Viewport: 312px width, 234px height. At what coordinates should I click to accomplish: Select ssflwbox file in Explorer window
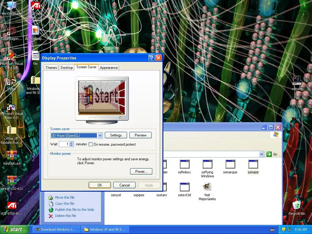coord(184,167)
